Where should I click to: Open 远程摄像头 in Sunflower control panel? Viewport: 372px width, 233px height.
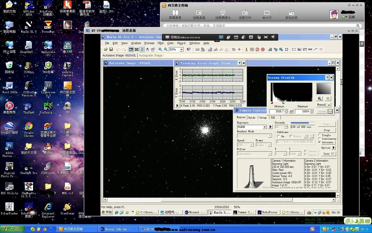[x=223, y=14]
